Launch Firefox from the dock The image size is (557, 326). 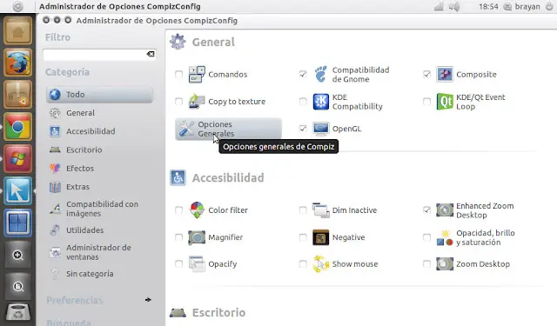(17, 63)
